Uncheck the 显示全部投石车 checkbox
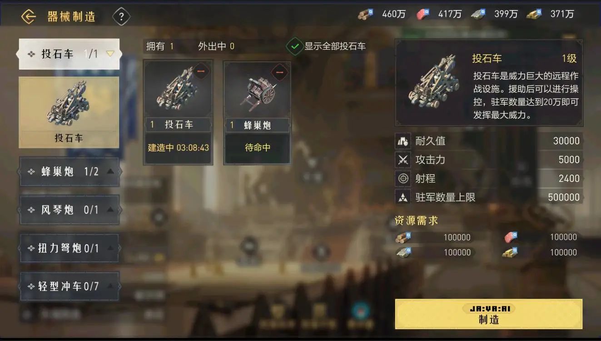 click(x=295, y=46)
